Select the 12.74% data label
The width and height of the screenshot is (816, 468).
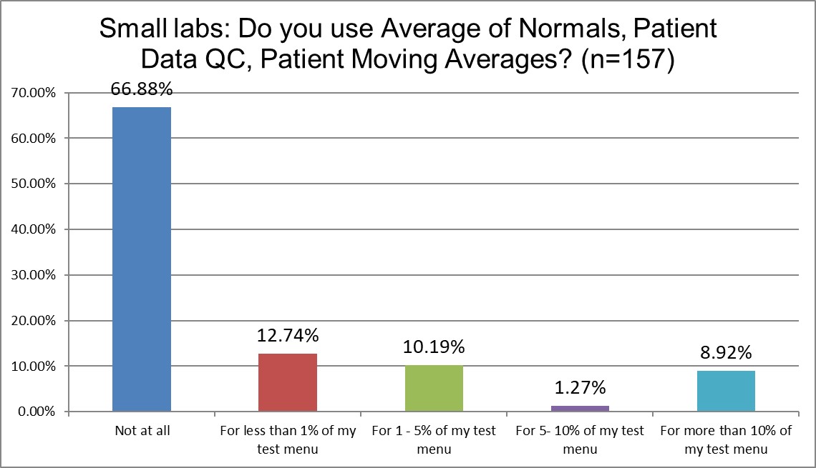(288, 336)
